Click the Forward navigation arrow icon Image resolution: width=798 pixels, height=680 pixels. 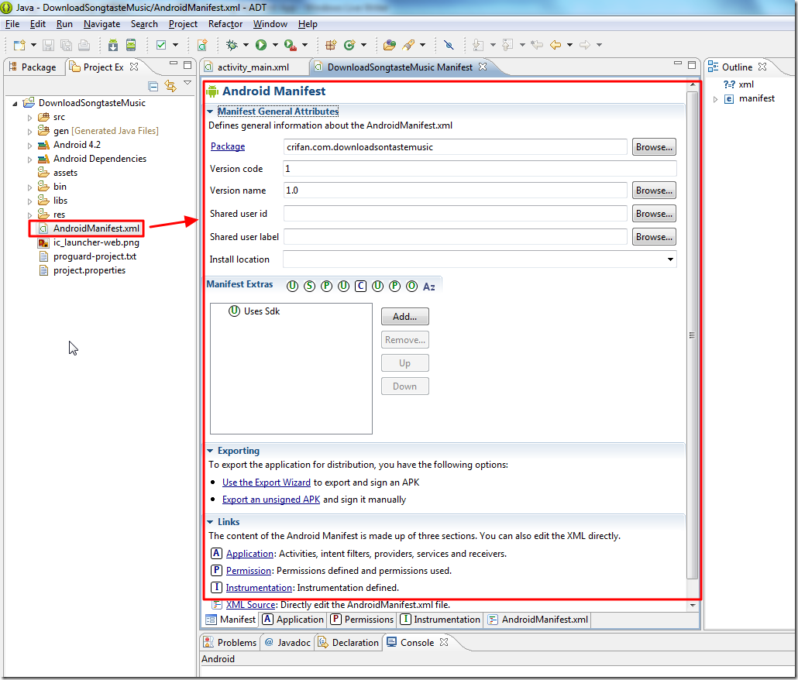585,45
